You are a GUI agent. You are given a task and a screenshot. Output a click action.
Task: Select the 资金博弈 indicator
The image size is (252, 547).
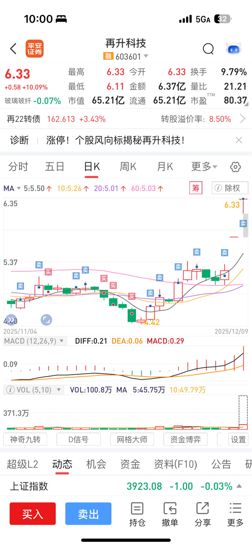(x=185, y=439)
